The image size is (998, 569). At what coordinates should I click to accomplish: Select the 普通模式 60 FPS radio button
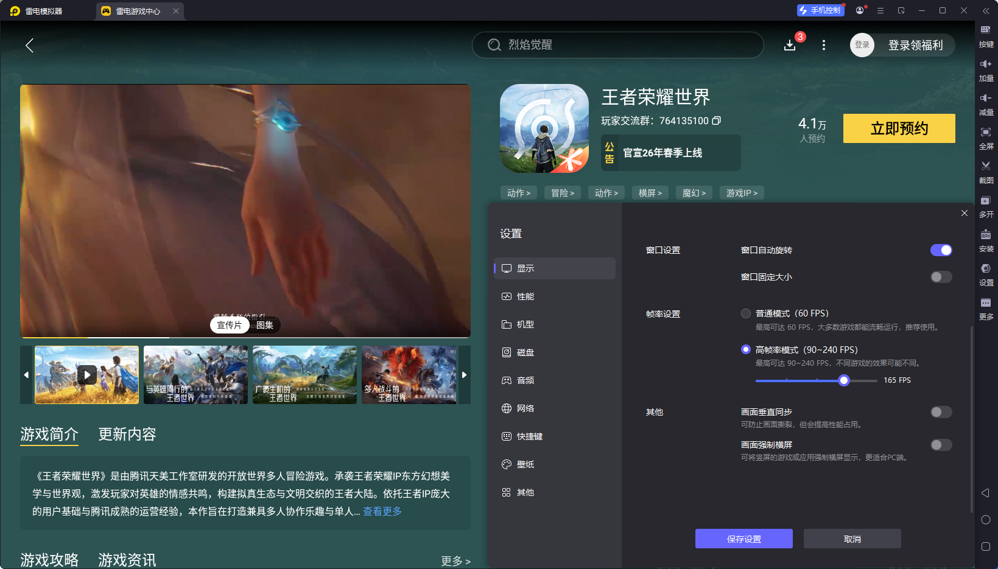[x=746, y=313]
